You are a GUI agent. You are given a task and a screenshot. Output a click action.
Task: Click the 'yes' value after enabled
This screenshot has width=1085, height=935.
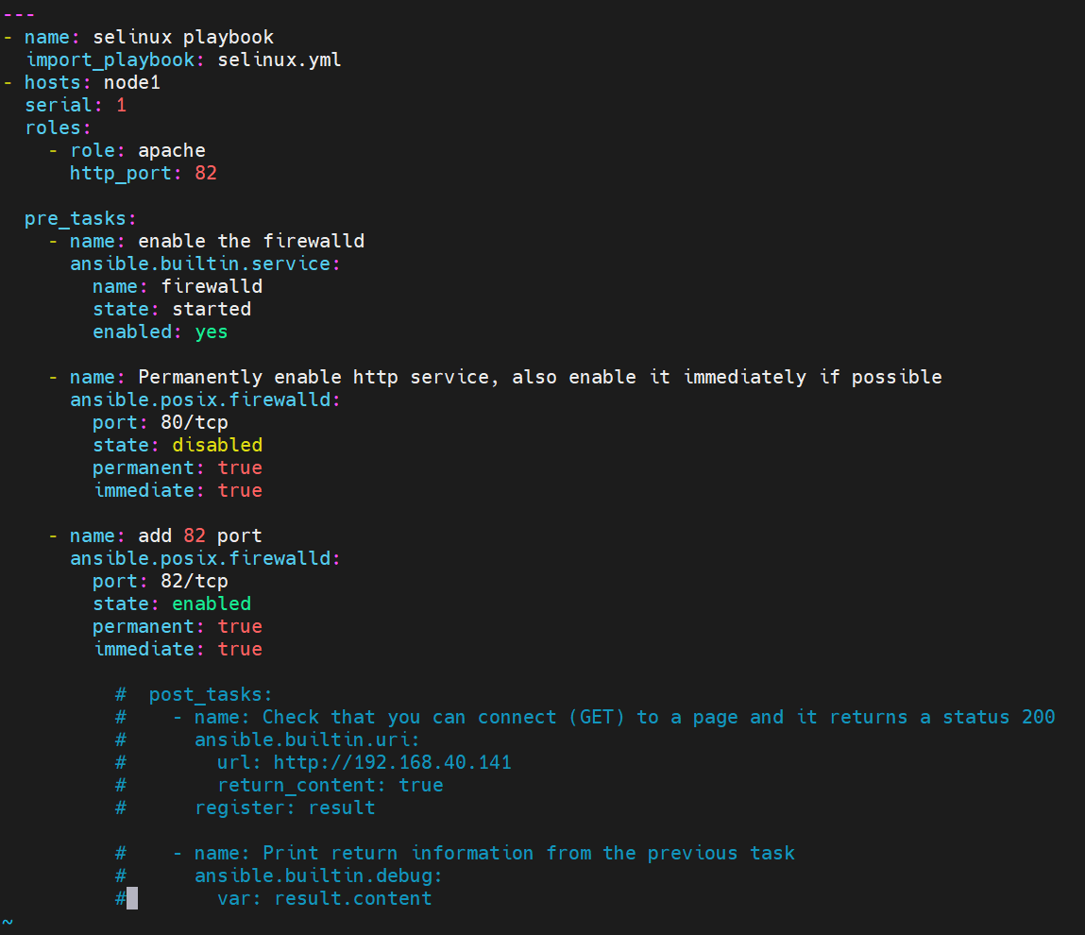(212, 332)
